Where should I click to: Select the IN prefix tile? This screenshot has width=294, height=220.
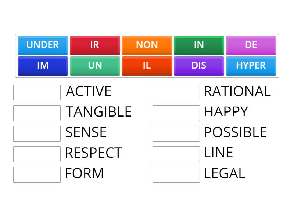[199, 45]
